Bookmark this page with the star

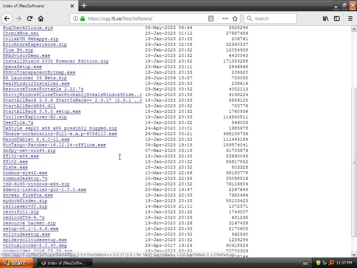coord(235,19)
